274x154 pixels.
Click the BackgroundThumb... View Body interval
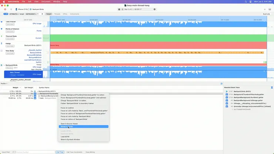[98, 53]
